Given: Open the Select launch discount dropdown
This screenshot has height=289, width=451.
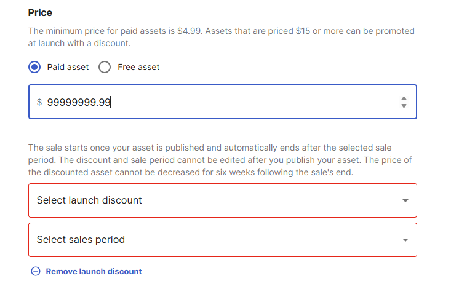Looking at the screenshot, I should tap(223, 200).
